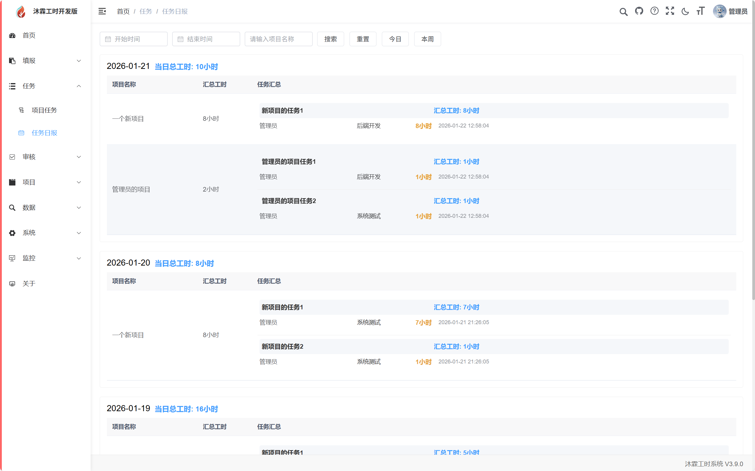The width and height of the screenshot is (755, 471).
Task: Select the 项目任务 sidebar item
Action: [44, 110]
